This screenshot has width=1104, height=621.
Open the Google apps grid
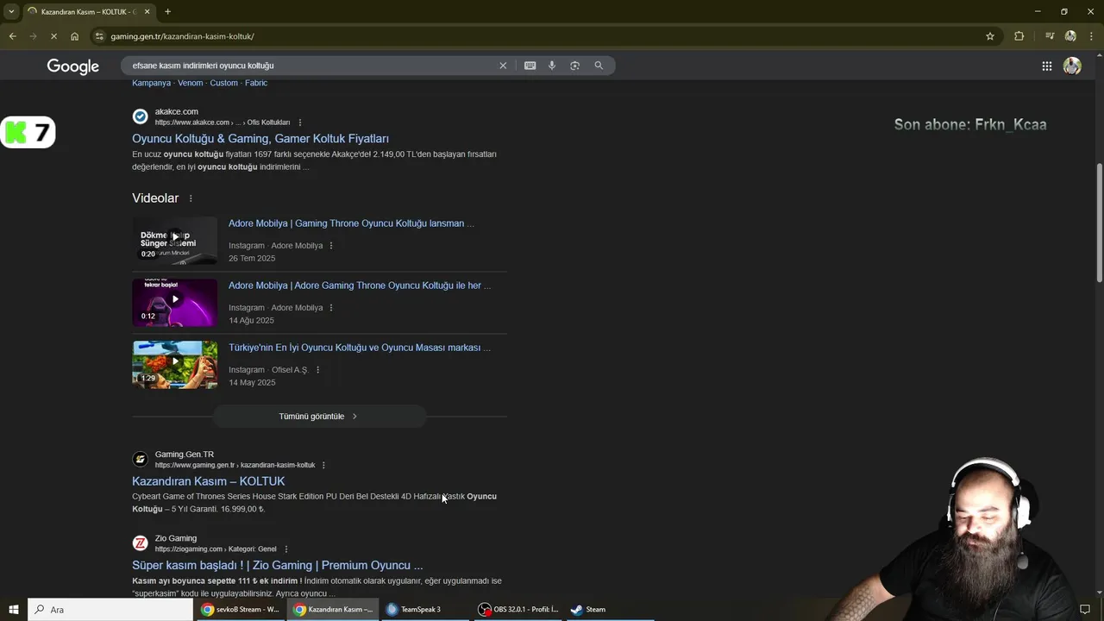coord(1046,66)
